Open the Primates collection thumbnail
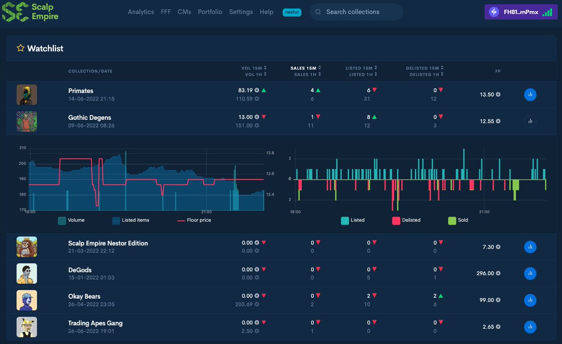Viewport: 562px width, 344px height. [x=27, y=95]
